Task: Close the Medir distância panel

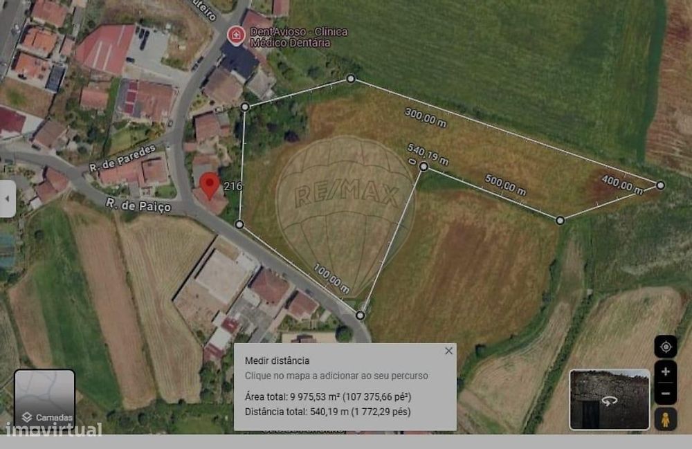Action: 448,351
